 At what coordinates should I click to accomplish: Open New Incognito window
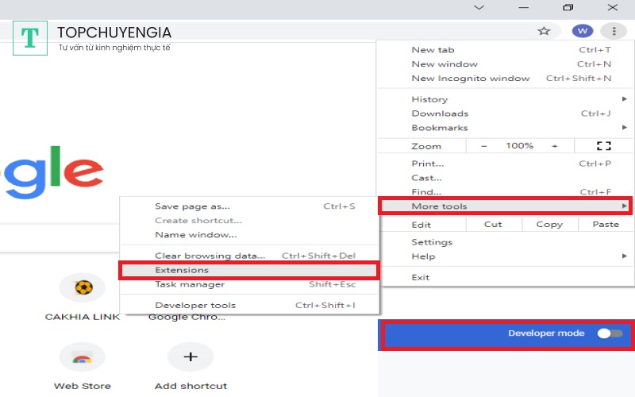coord(470,79)
